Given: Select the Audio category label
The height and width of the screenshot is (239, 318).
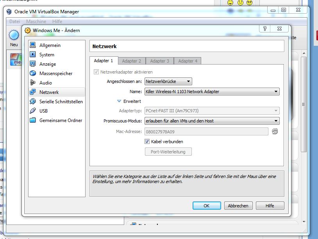Looking at the screenshot, I should pyautogui.click(x=46, y=83).
